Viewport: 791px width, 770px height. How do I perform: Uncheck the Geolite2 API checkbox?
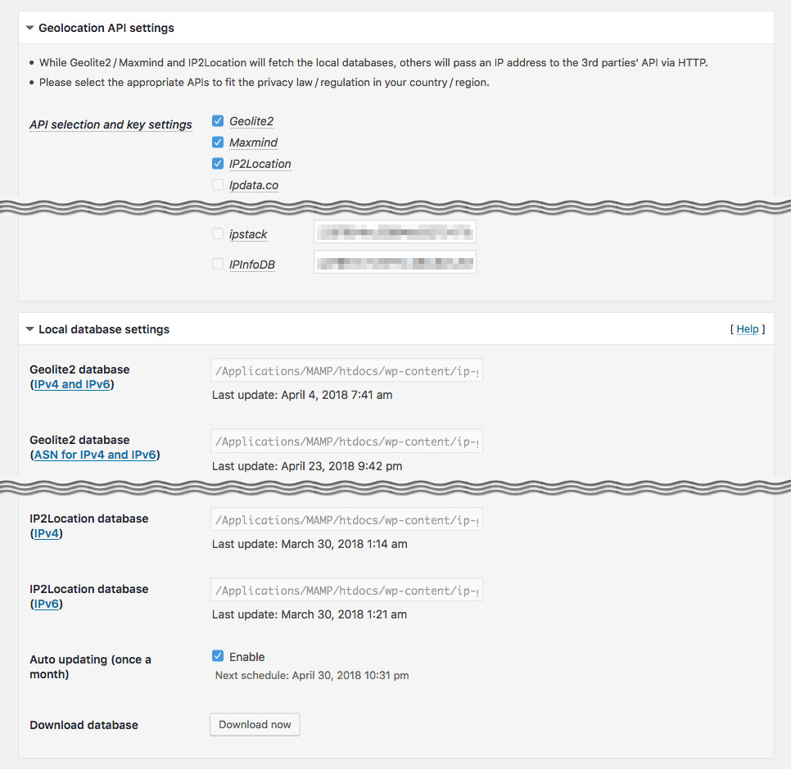pyautogui.click(x=218, y=121)
